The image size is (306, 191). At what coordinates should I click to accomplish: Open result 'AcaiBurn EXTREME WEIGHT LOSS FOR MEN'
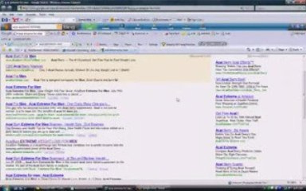point(41,141)
